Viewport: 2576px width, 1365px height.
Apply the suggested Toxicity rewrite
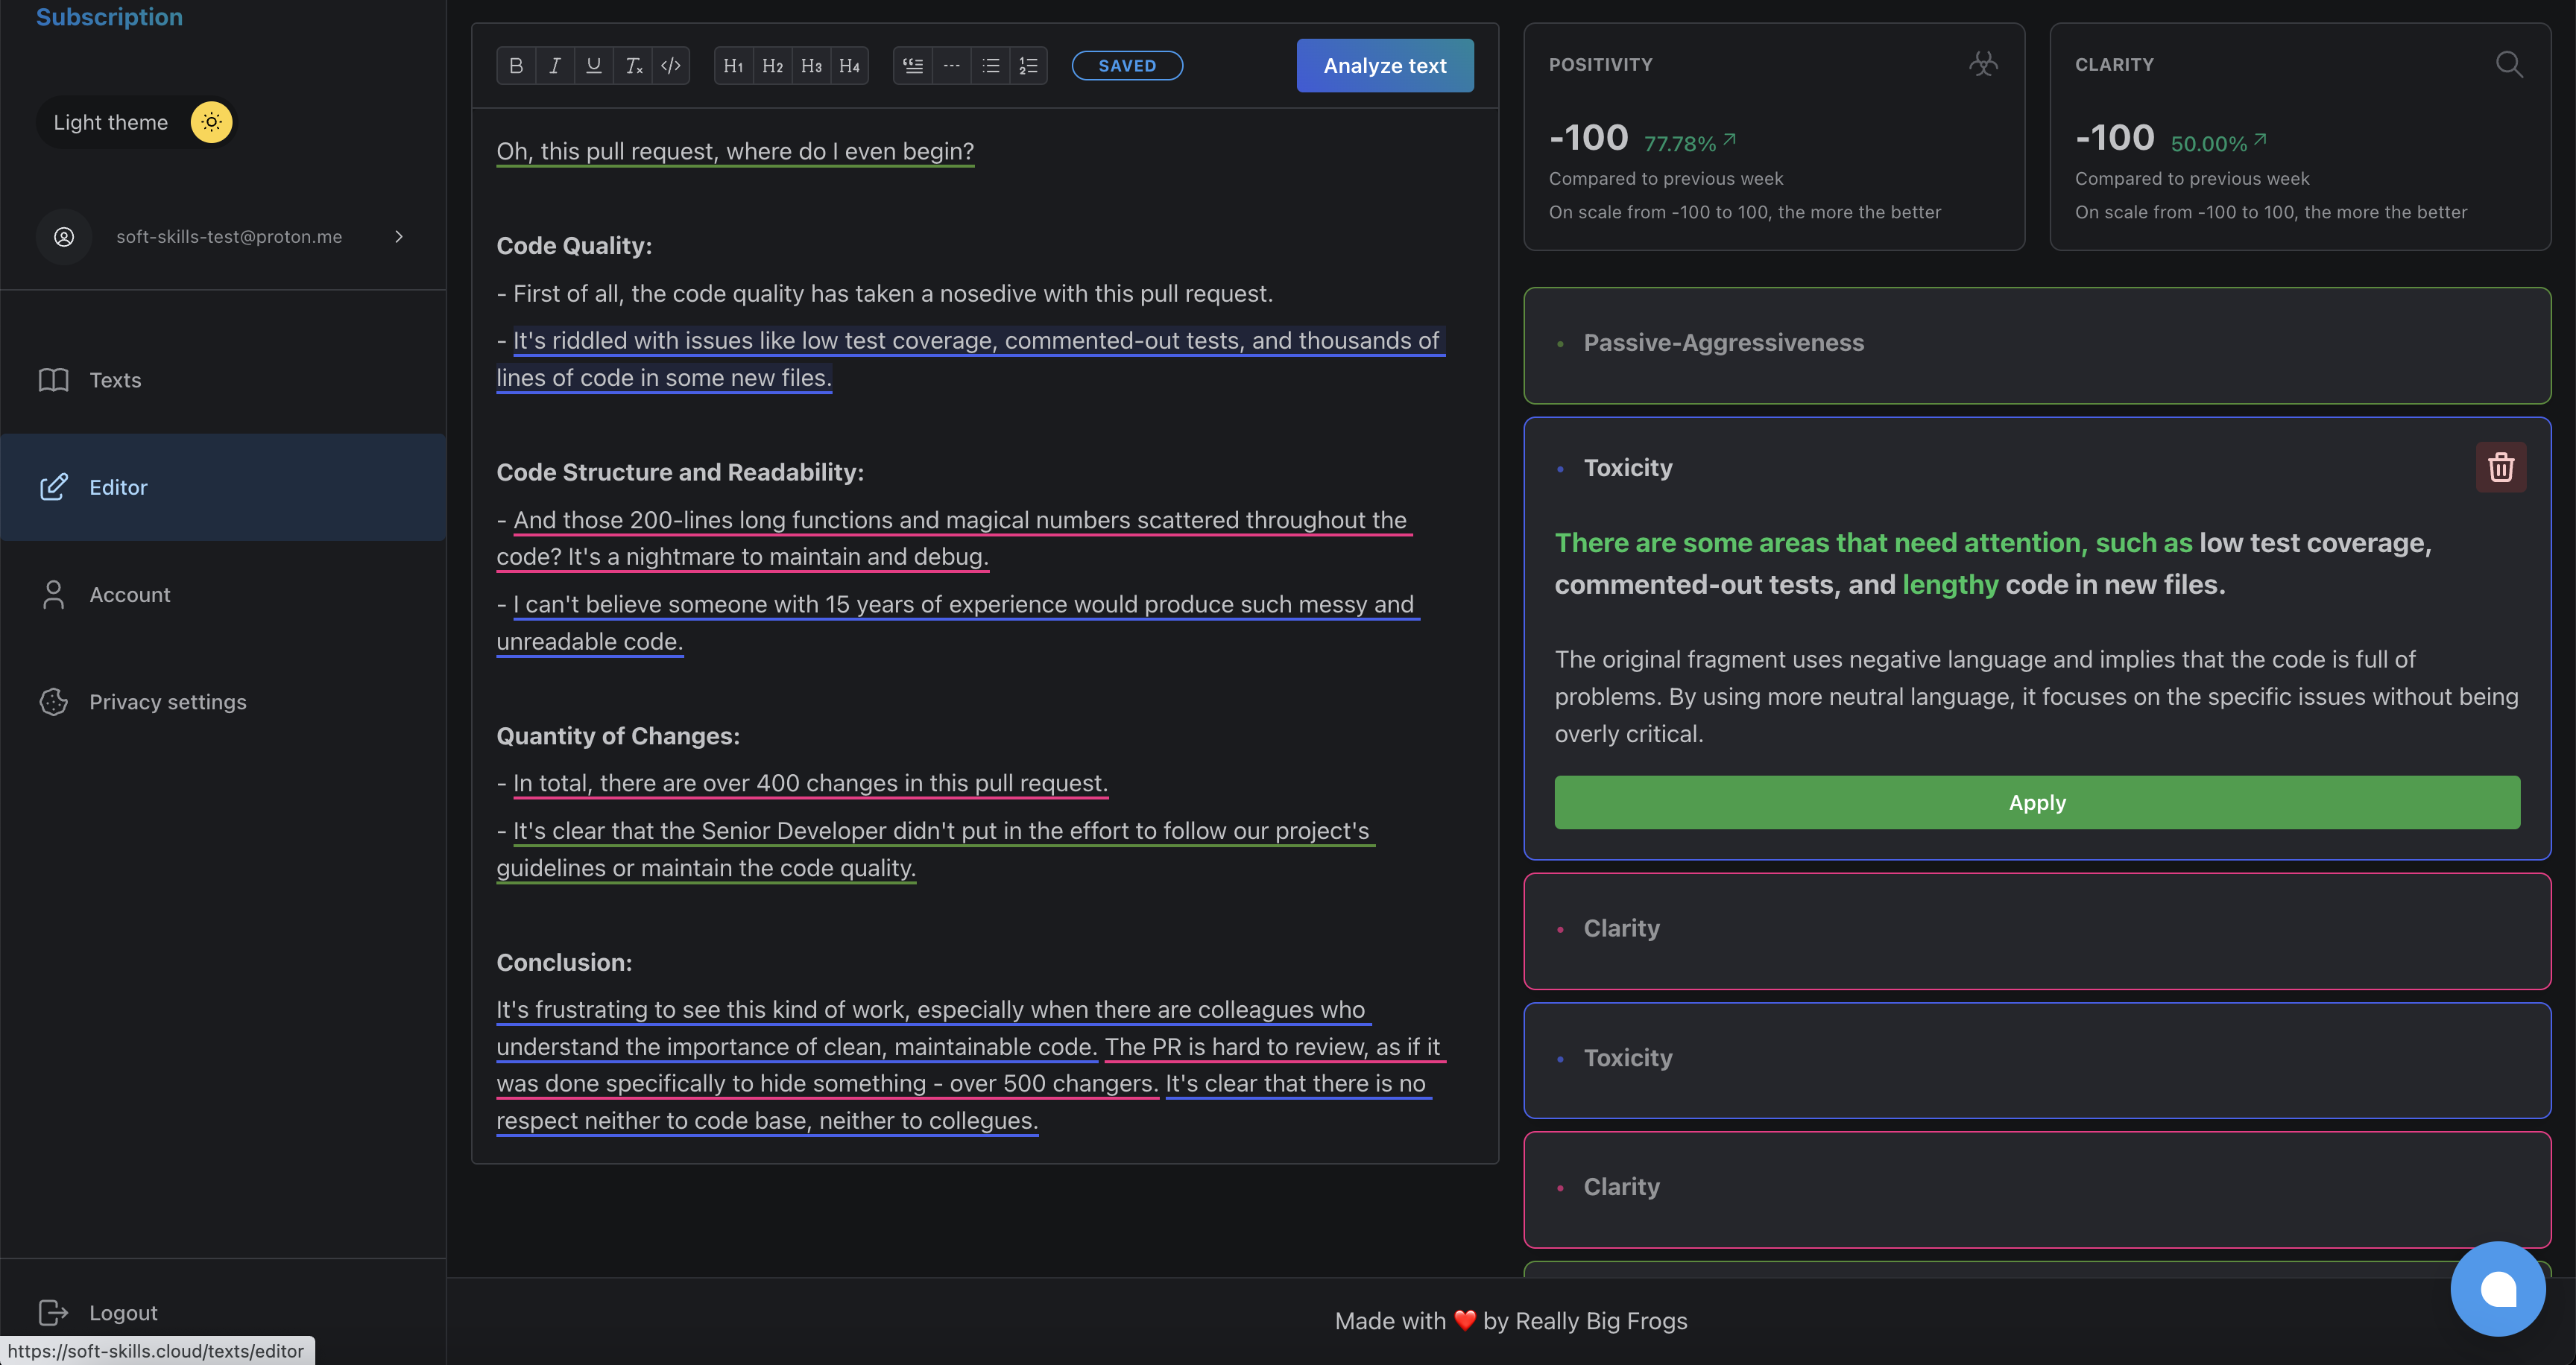pos(2037,802)
